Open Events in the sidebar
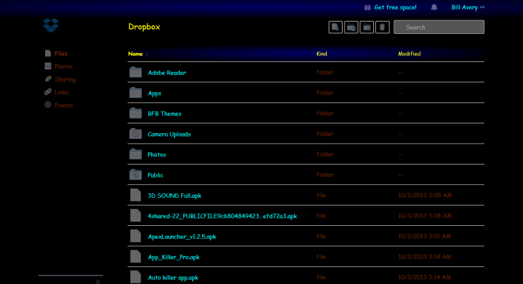 pos(63,105)
